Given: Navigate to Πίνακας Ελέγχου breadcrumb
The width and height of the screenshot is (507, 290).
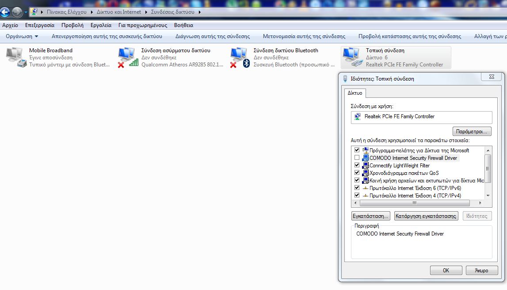Looking at the screenshot, I should tap(67, 12).
